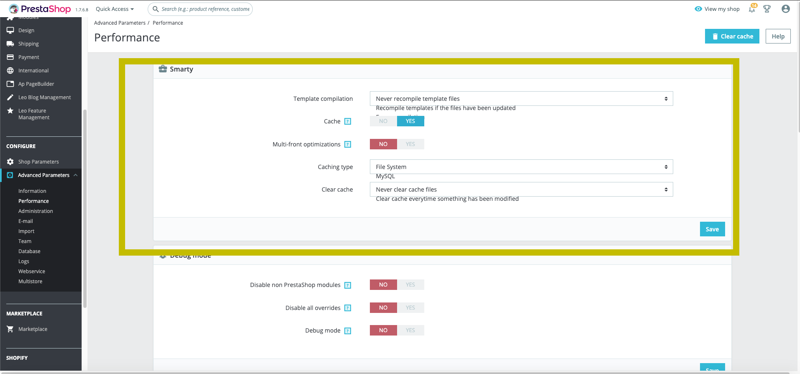
Task: Open Performance in the sidebar
Action: [33, 201]
